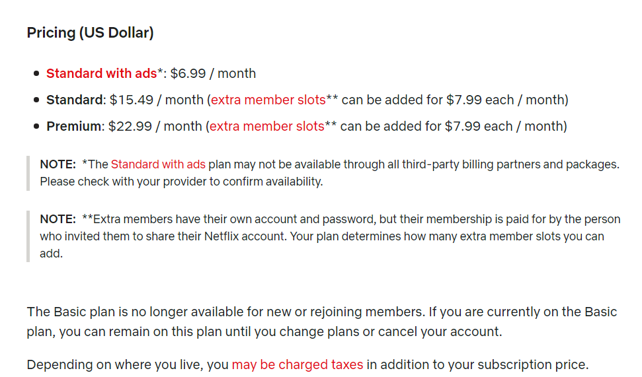Viewport: 642px width, 377px height.
Task: Click the Pricing (US Dollar) heading
Action: 90,33
